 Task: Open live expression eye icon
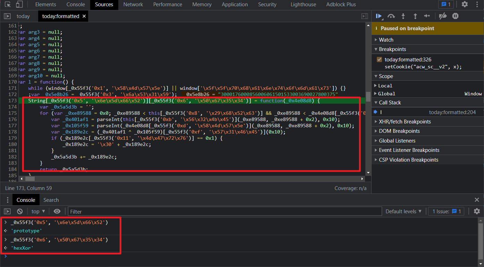click(57, 211)
